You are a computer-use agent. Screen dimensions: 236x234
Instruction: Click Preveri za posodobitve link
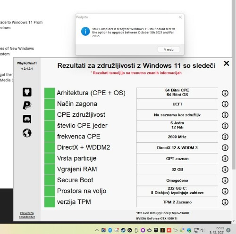point(27,215)
